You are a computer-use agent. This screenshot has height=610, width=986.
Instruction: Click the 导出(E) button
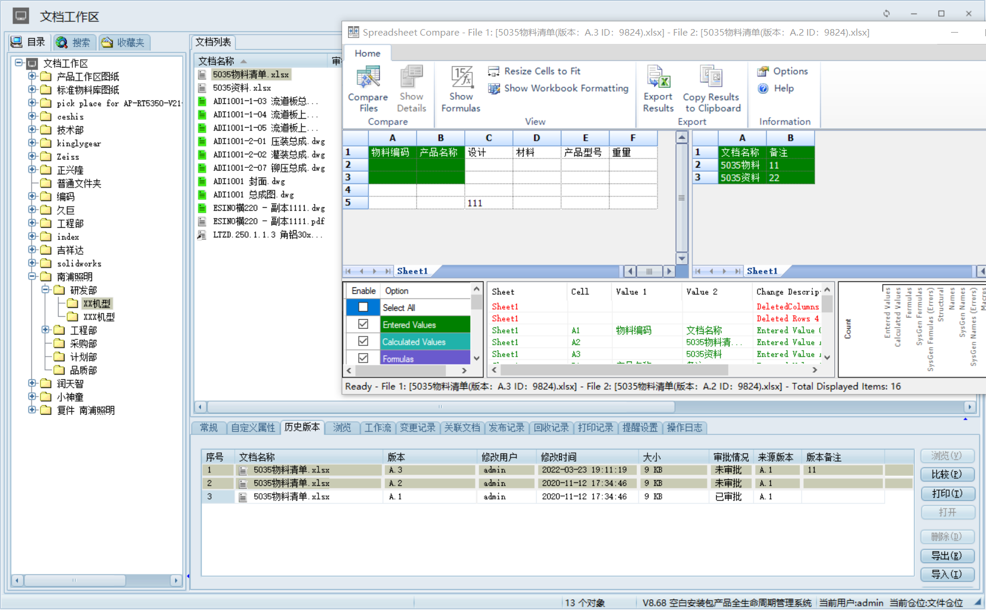947,556
